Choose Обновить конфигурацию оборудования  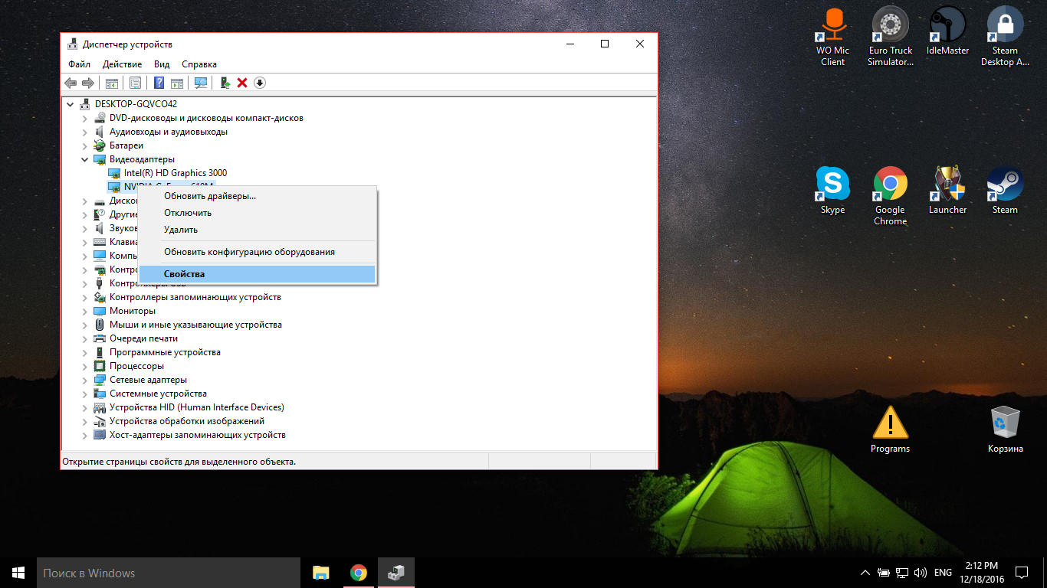257,252
